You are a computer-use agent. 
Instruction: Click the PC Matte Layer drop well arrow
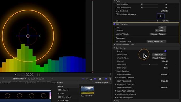click(x=160, y=16)
